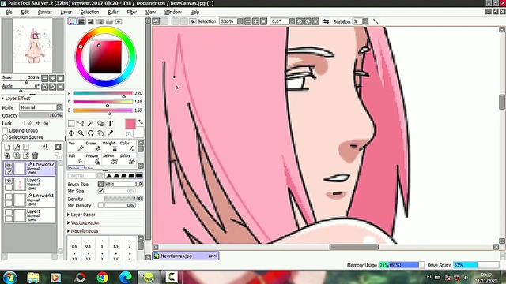Click the navigator canvas thumbnail
The height and width of the screenshot is (284, 506).
pos(32,46)
